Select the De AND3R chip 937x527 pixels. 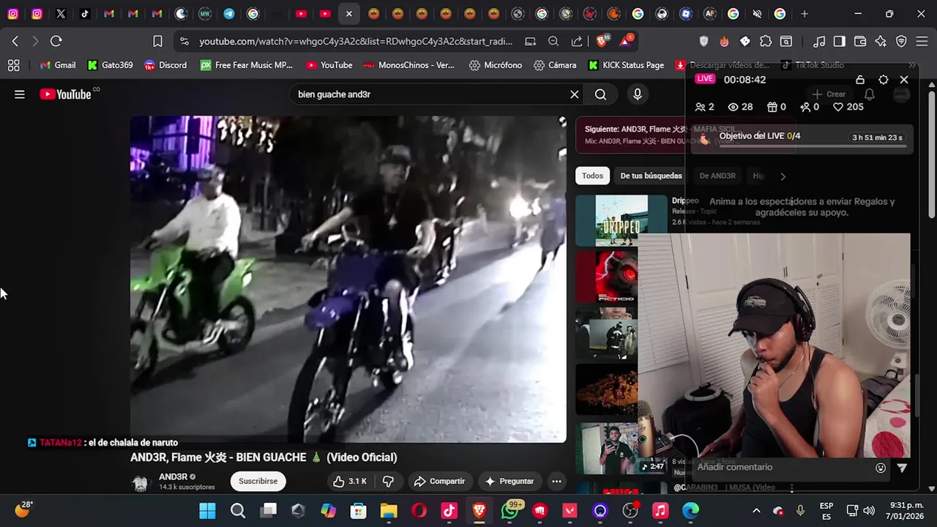[717, 176]
